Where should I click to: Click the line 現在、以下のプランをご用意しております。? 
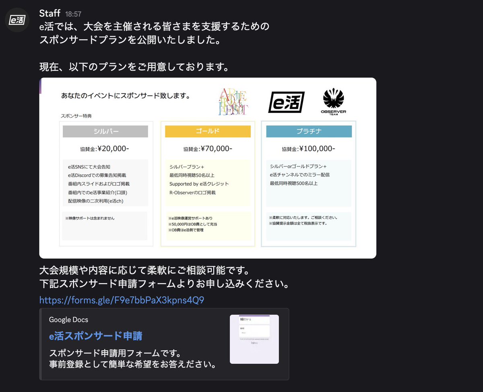pyautogui.click(x=134, y=67)
